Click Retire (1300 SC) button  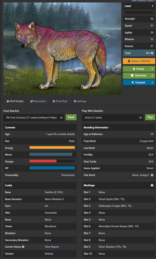pyautogui.click(x=139, y=61)
